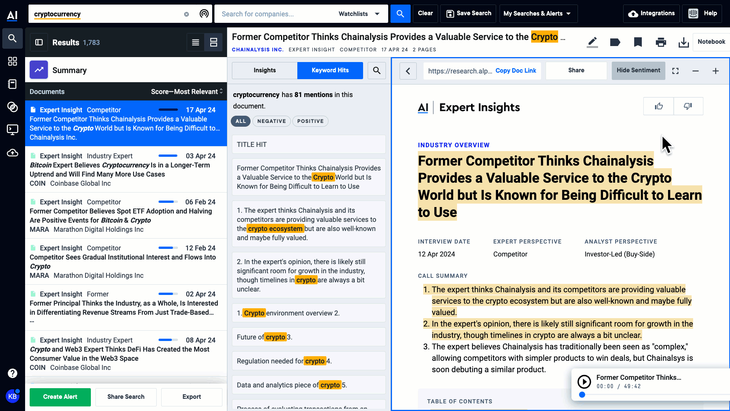Viewport: 730px width, 411px height.
Task: Print the document
Action: tap(661, 42)
